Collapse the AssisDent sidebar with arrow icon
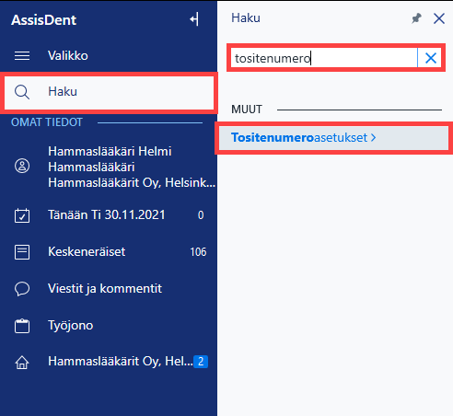Image resolution: width=453 pixels, height=416 pixels. click(194, 19)
